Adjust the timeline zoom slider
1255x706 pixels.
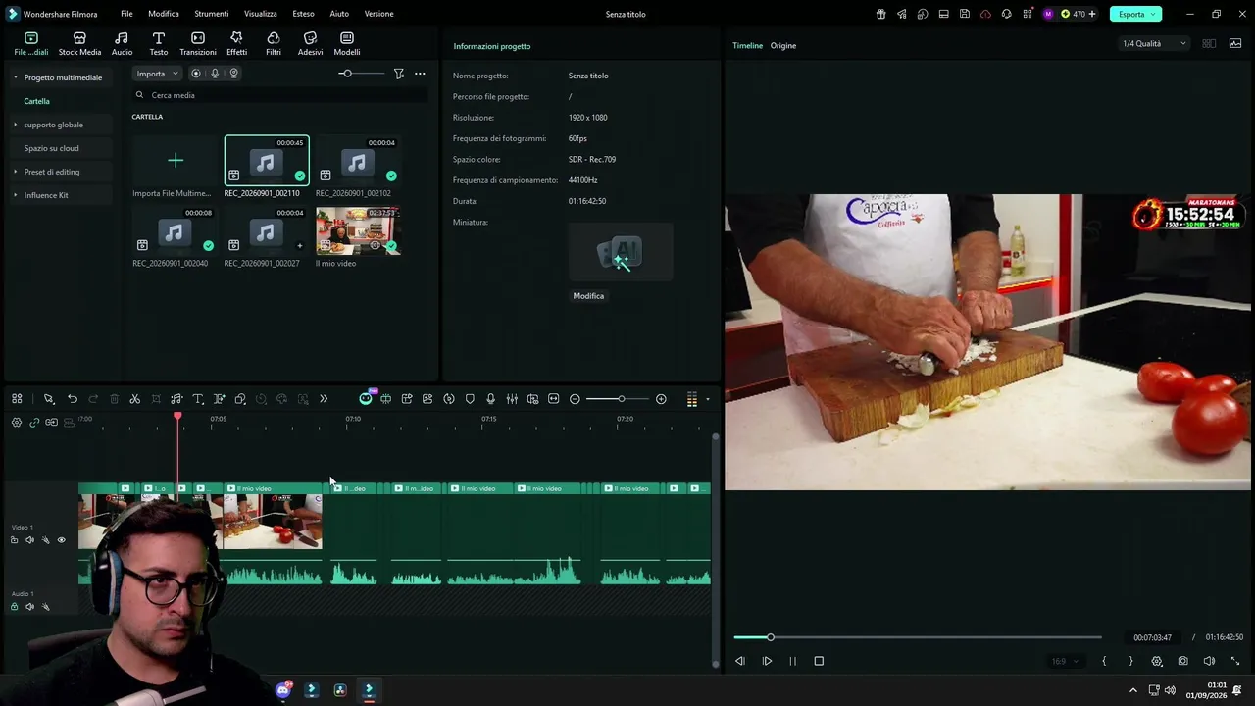point(620,399)
